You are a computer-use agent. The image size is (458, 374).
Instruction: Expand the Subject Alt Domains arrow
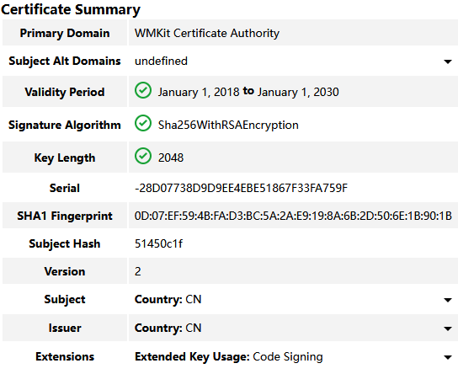(448, 61)
